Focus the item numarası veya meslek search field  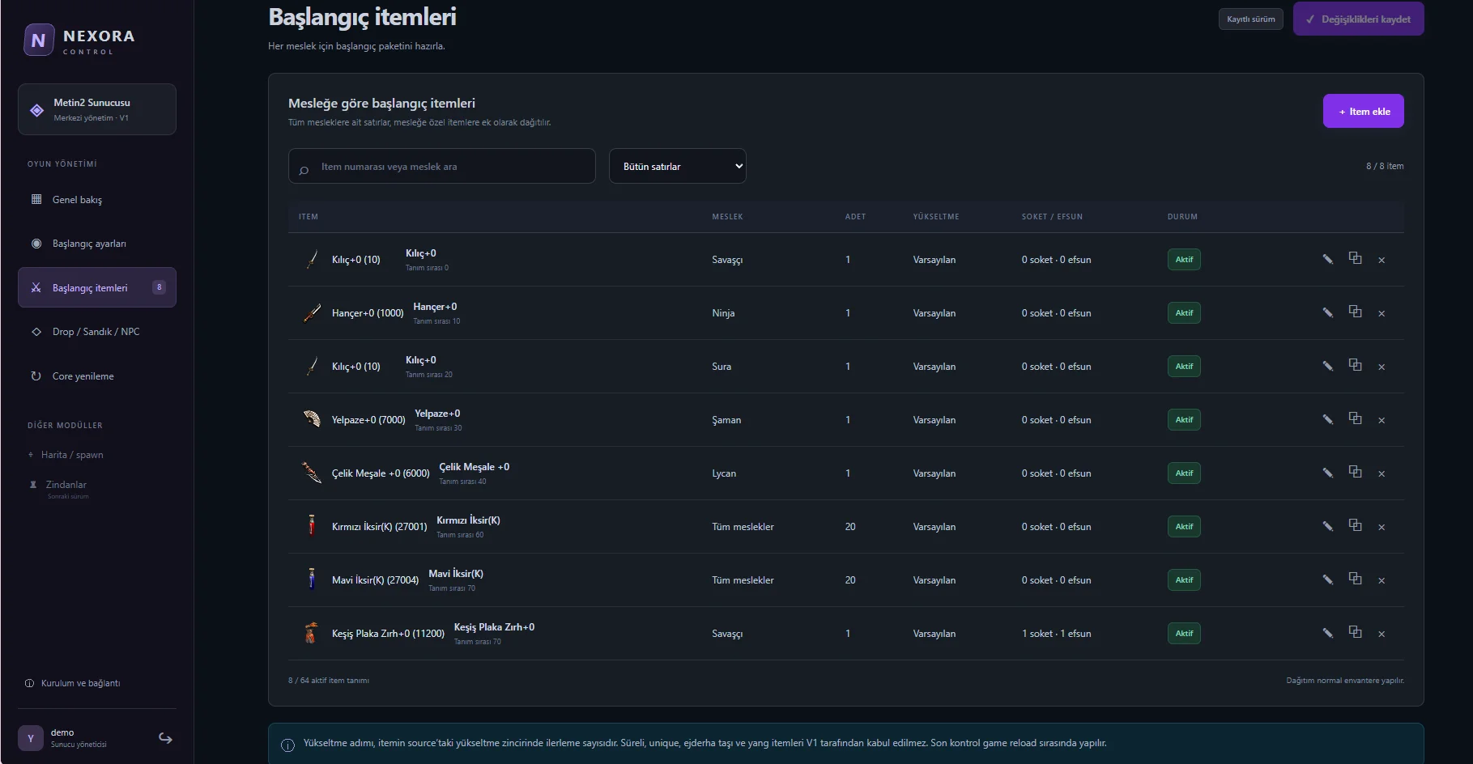click(x=442, y=166)
